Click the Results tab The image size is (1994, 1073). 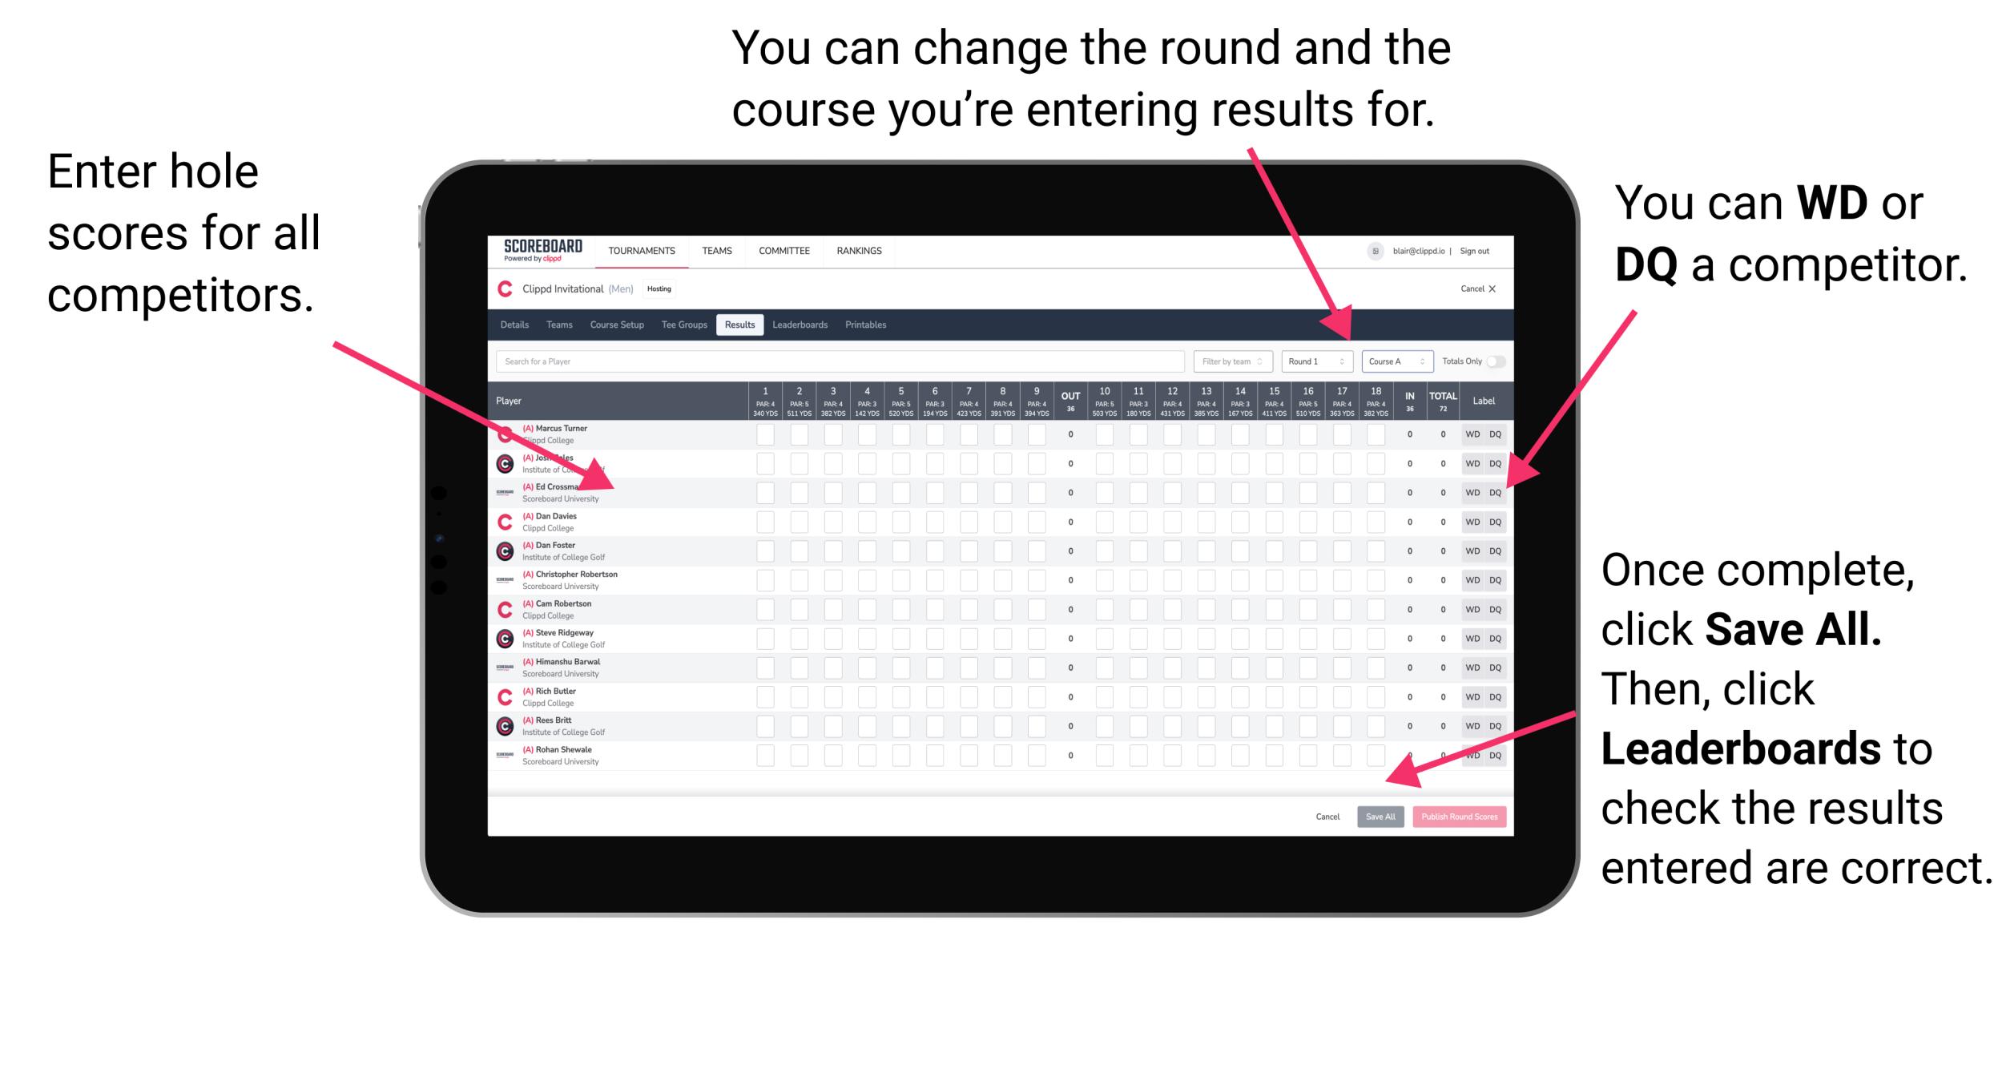click(743, 325)
